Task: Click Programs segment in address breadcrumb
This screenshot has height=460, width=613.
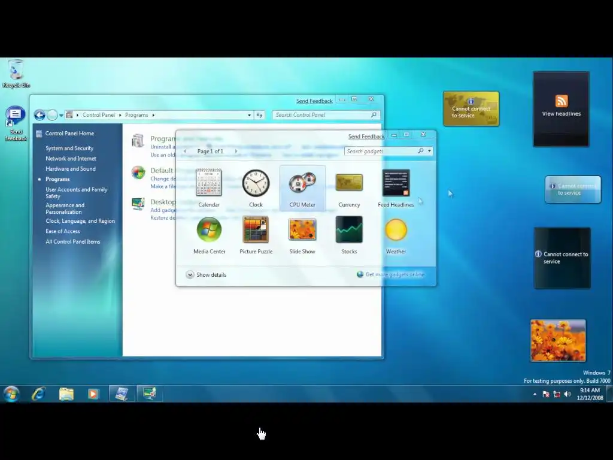Action: pyautogui.click(x=136, y=115)
